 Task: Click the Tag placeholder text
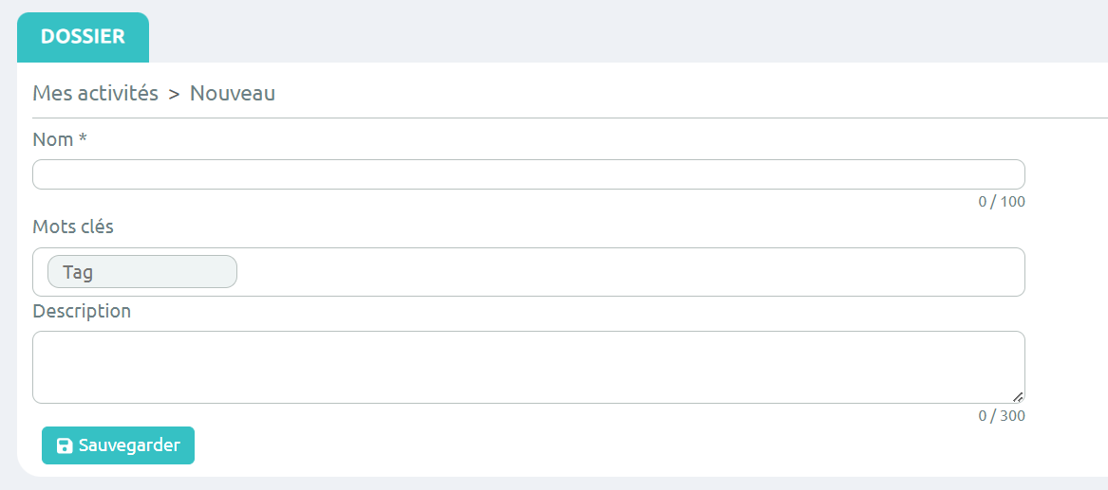coord(78,272)
